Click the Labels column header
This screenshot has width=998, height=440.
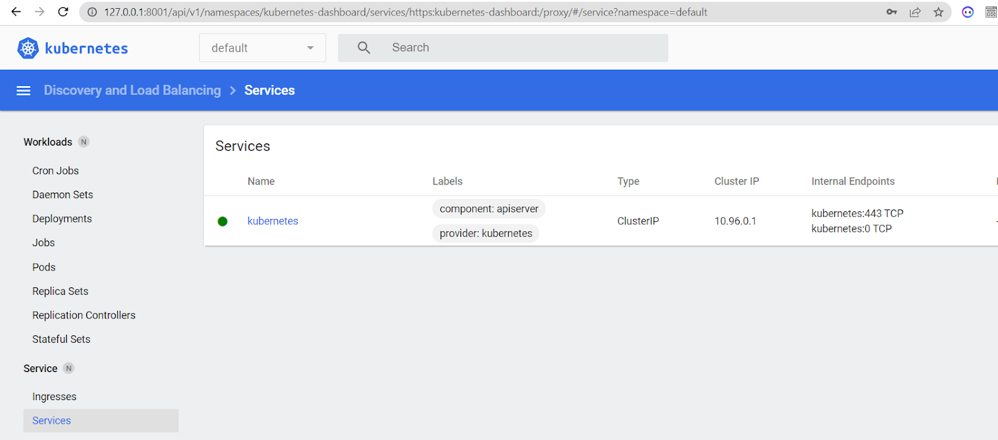[x=447, y=181]
